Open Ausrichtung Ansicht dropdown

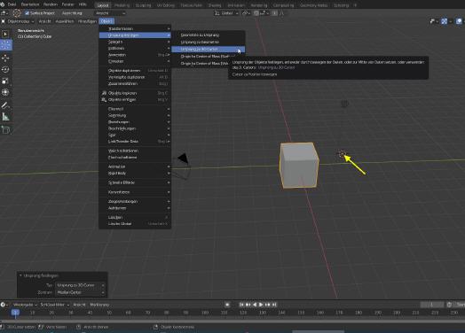click(110, 13)
